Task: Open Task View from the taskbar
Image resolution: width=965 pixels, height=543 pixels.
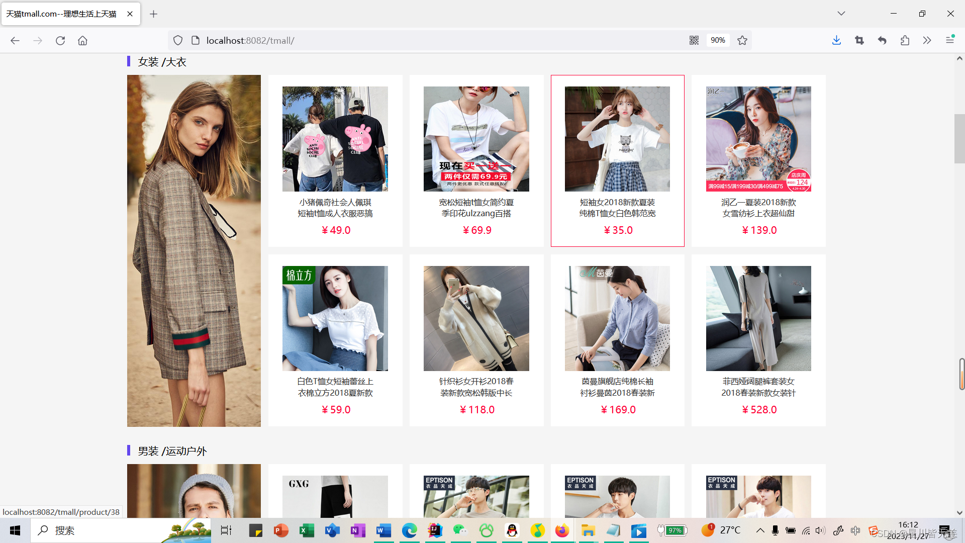Action: (226, 530)
